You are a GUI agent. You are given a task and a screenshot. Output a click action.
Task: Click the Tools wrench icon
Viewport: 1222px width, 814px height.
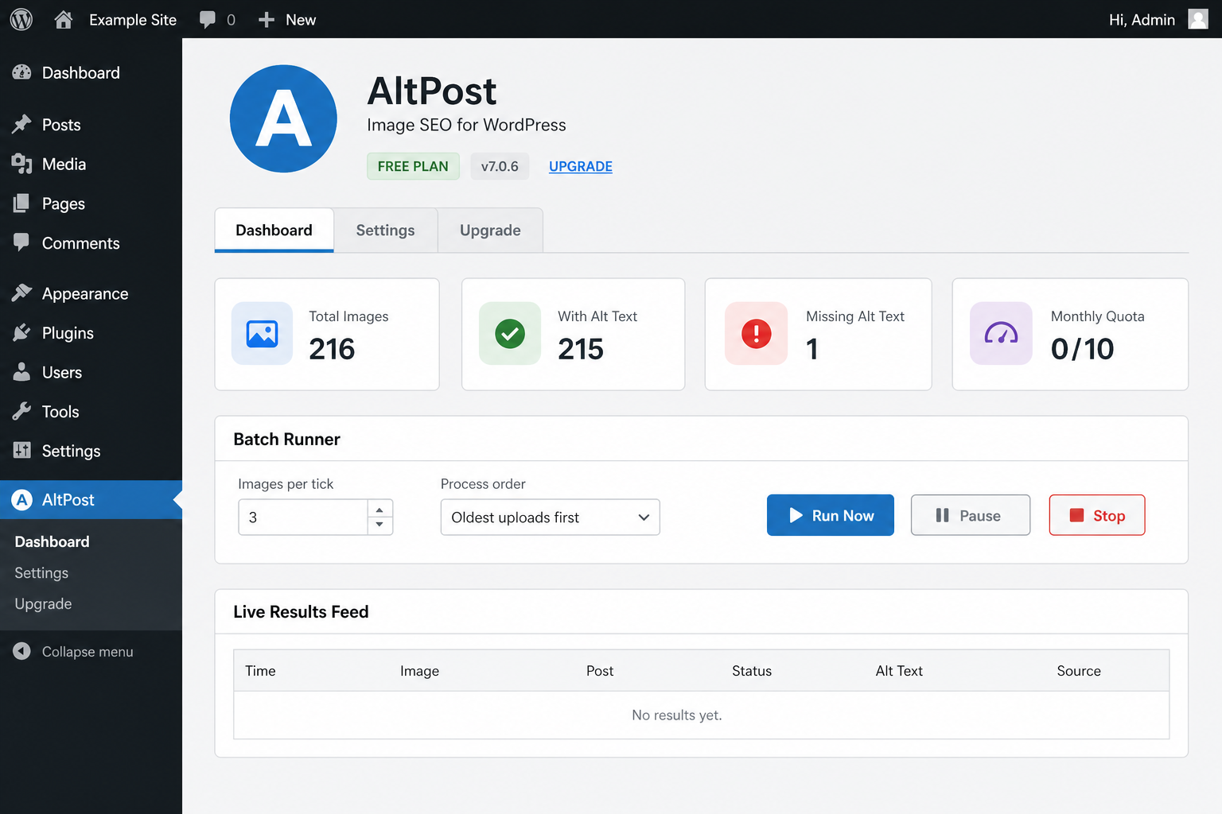(22, 411)
